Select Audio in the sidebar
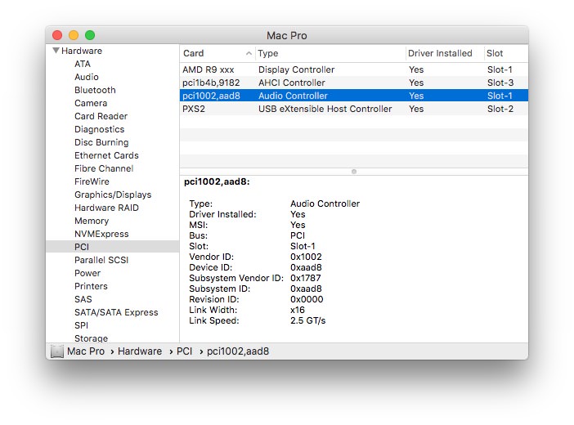Viewport: 574px width, 425px height. pos(87,78)
